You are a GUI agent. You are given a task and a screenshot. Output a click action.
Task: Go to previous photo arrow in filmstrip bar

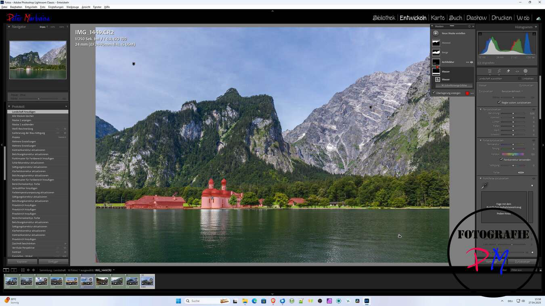point(28,270)
